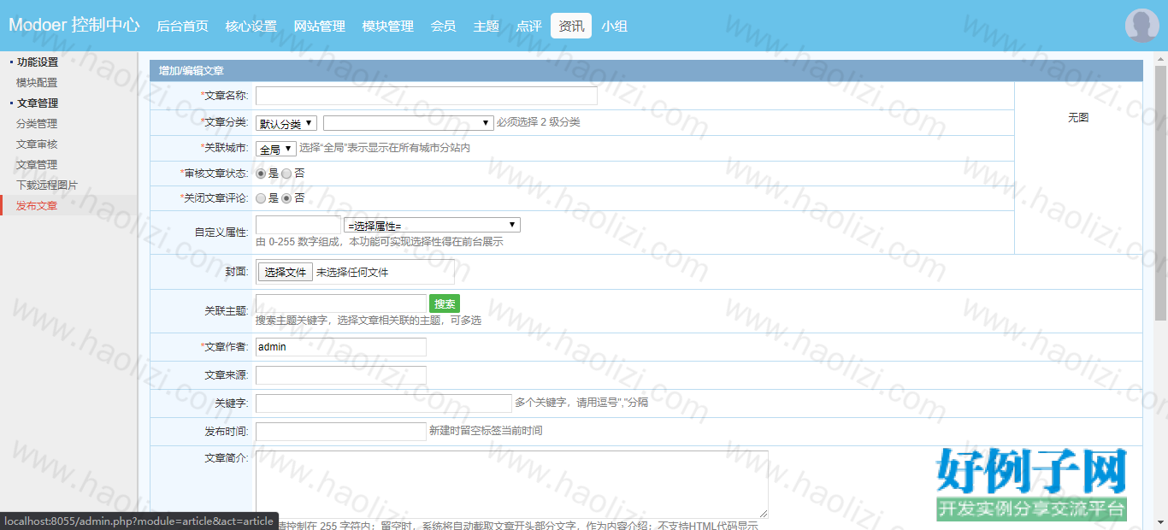This screenshot has width=1168, height=530.
Task: Click the green 搜索 button
Action: 445,303
